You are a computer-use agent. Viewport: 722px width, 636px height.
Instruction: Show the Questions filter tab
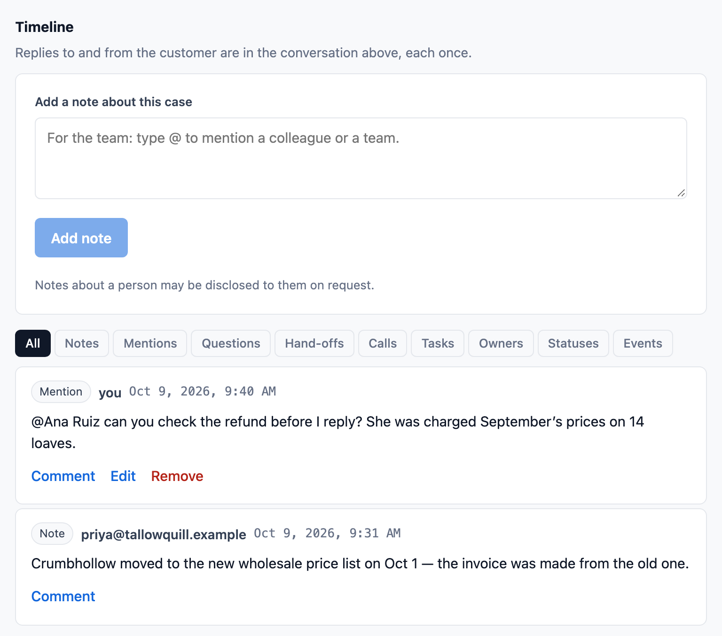click(231, 343)
